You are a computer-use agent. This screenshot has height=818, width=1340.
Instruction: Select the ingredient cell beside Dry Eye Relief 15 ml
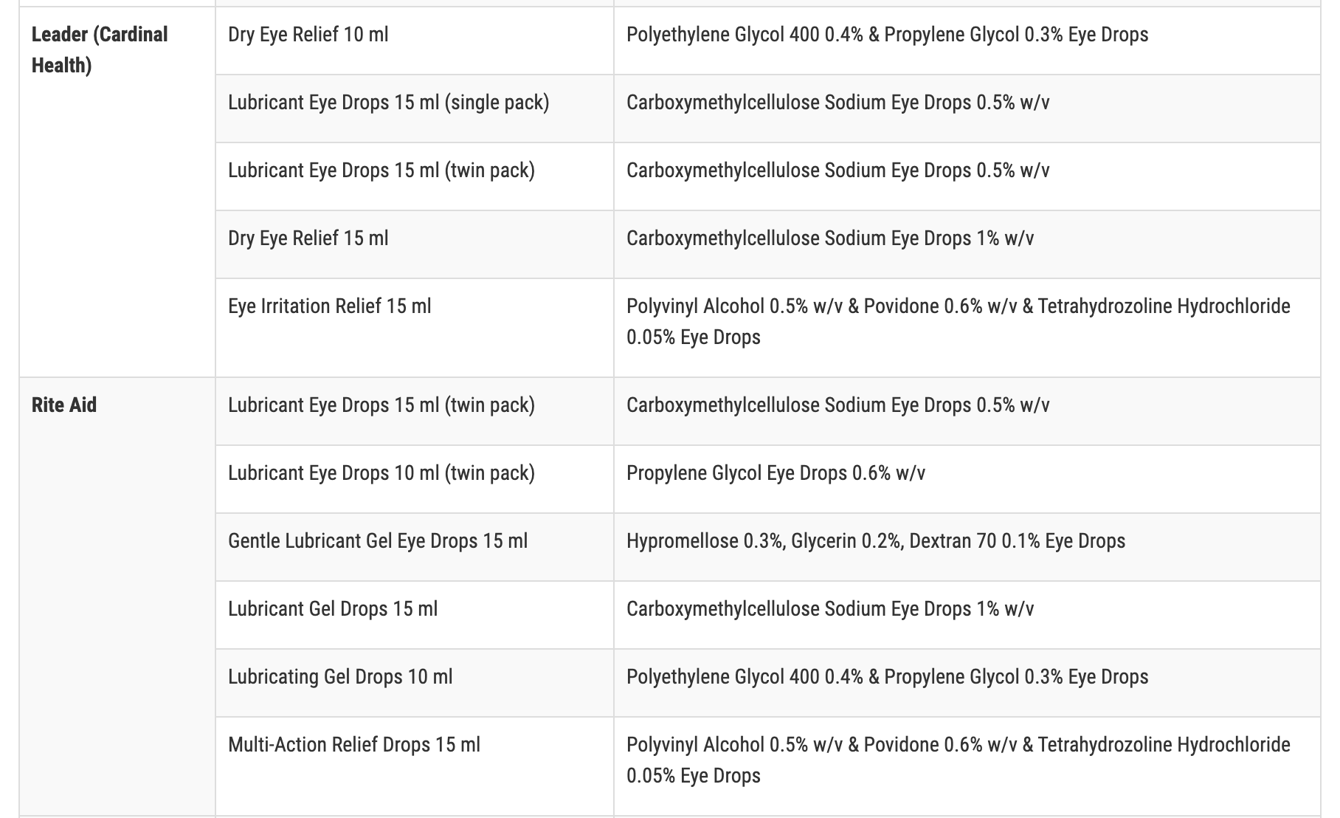(x=829, y=238)
